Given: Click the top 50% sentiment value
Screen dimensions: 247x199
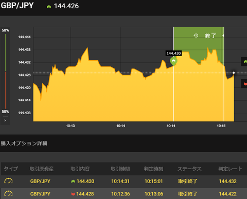Looking at the screenshot, I should (5, 30).
